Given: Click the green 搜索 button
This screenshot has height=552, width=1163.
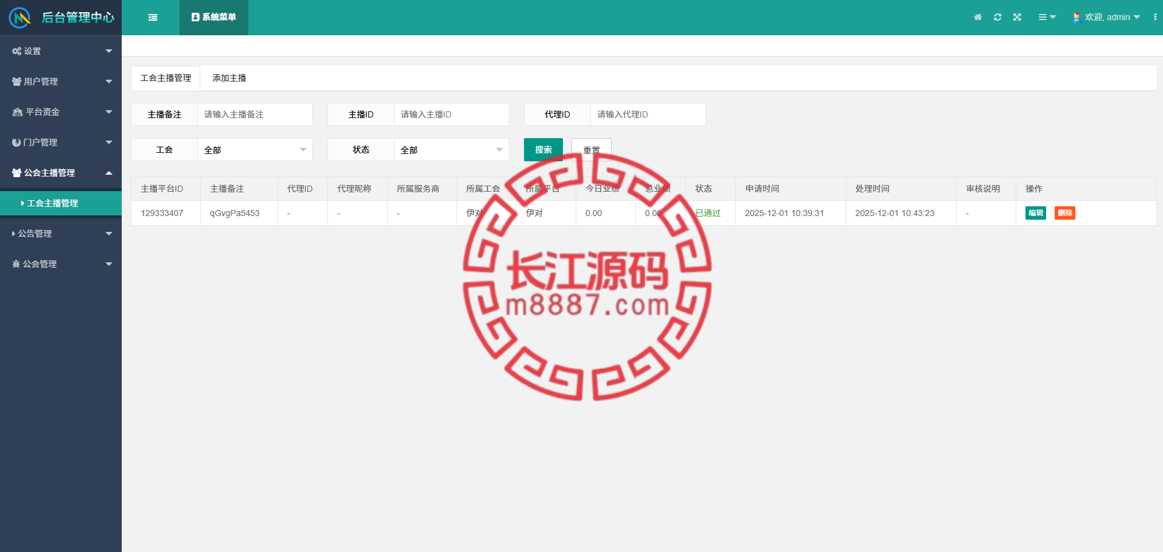Looking at the screenshot, I should coord(543,150).
